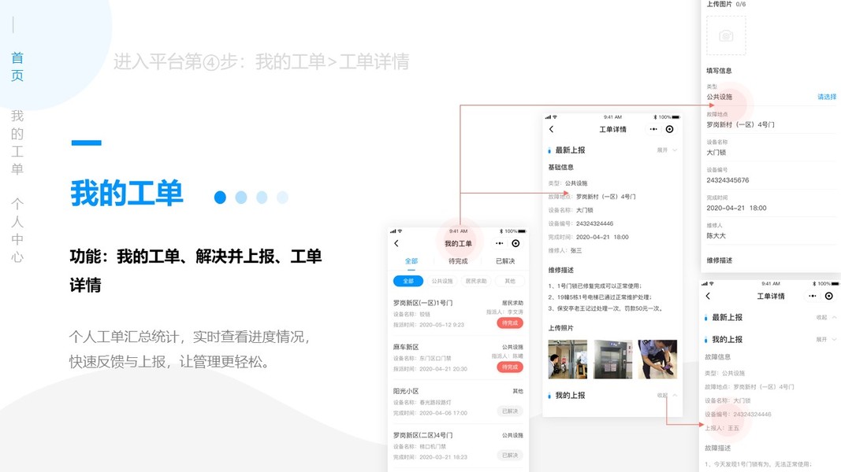Tap 已解决 tag on 罗岗新区(二区)4号门 order

[x=510, y=455]
